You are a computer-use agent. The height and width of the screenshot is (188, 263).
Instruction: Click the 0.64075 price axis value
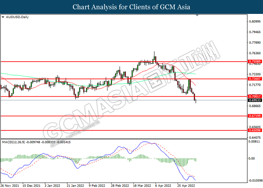[255, 138]
